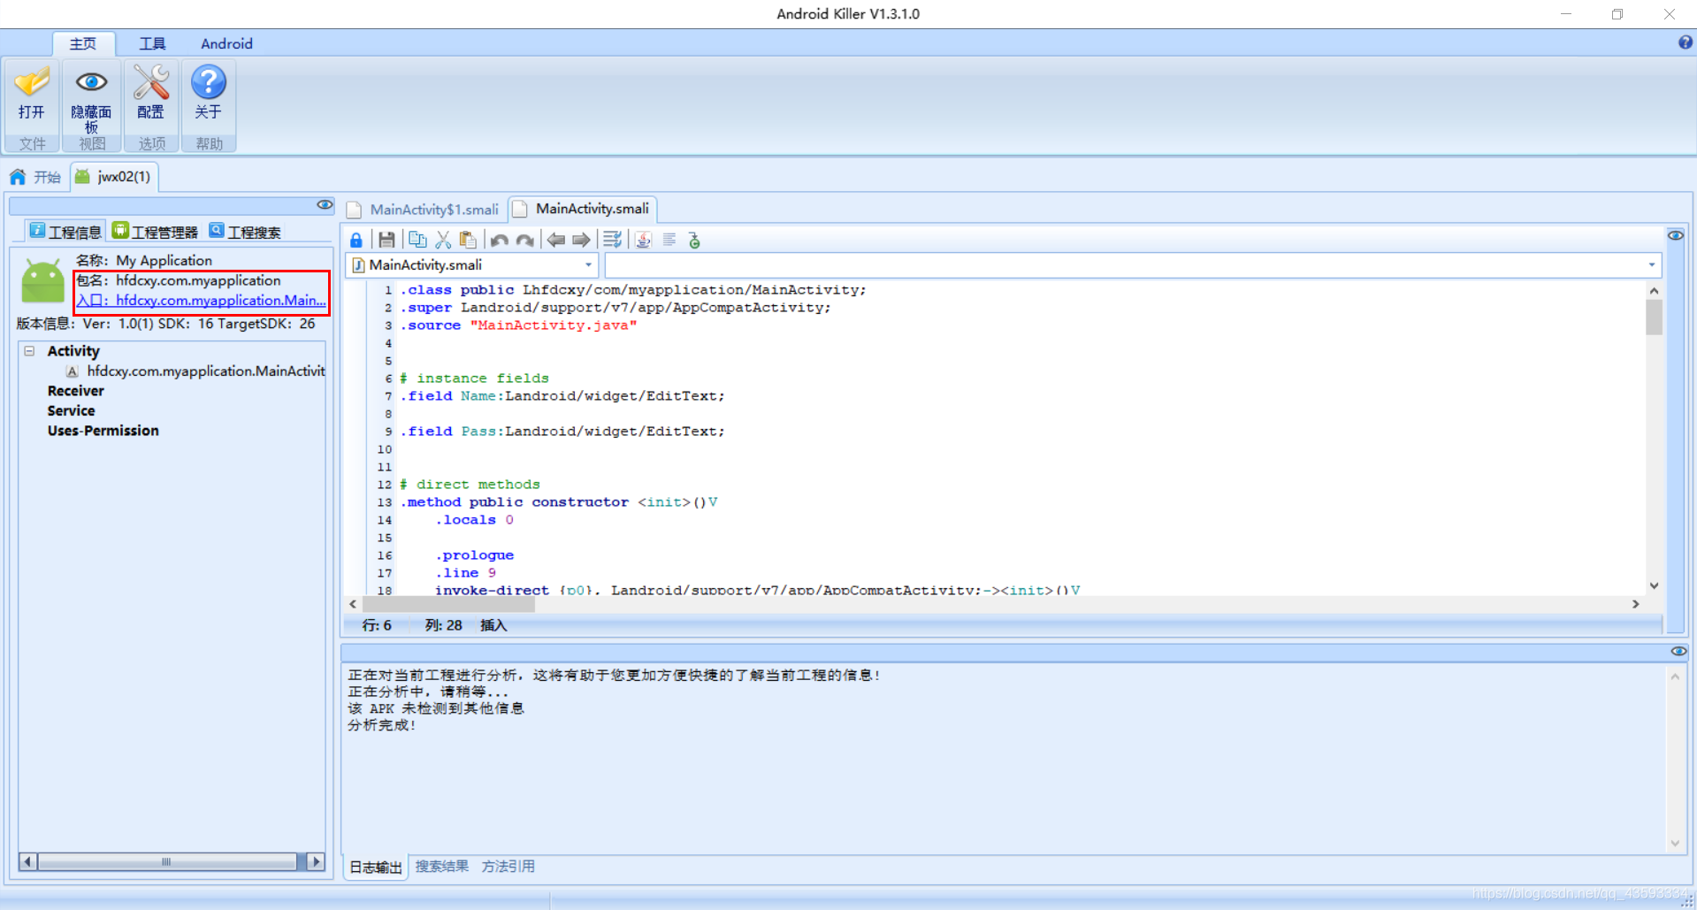This screenshot has height=910, width=1697.
Task: Click the Java coffee cup icon
Action: [x=644, y=240]
